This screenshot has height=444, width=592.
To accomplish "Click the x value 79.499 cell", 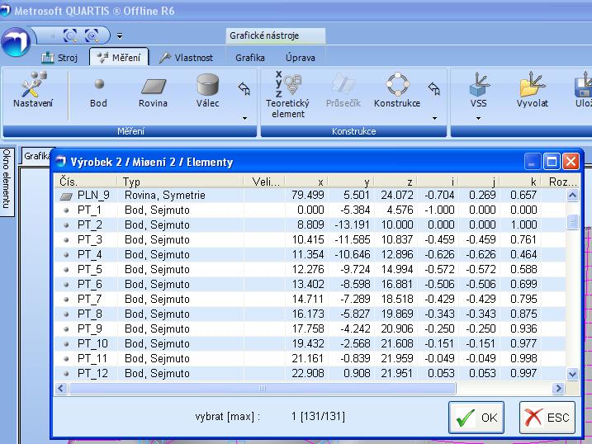I will point(308,195).
